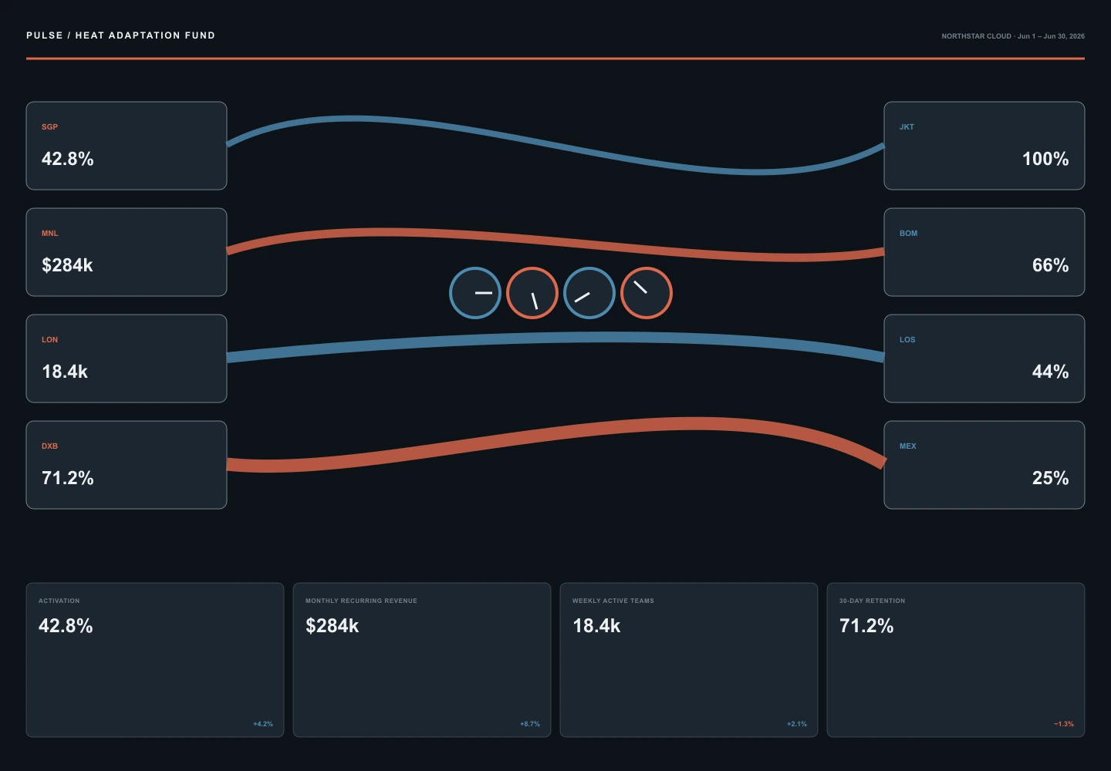Screen dimensions: 1111x771
Task: Click the +4.2% change value
Action: coord(263,724)
